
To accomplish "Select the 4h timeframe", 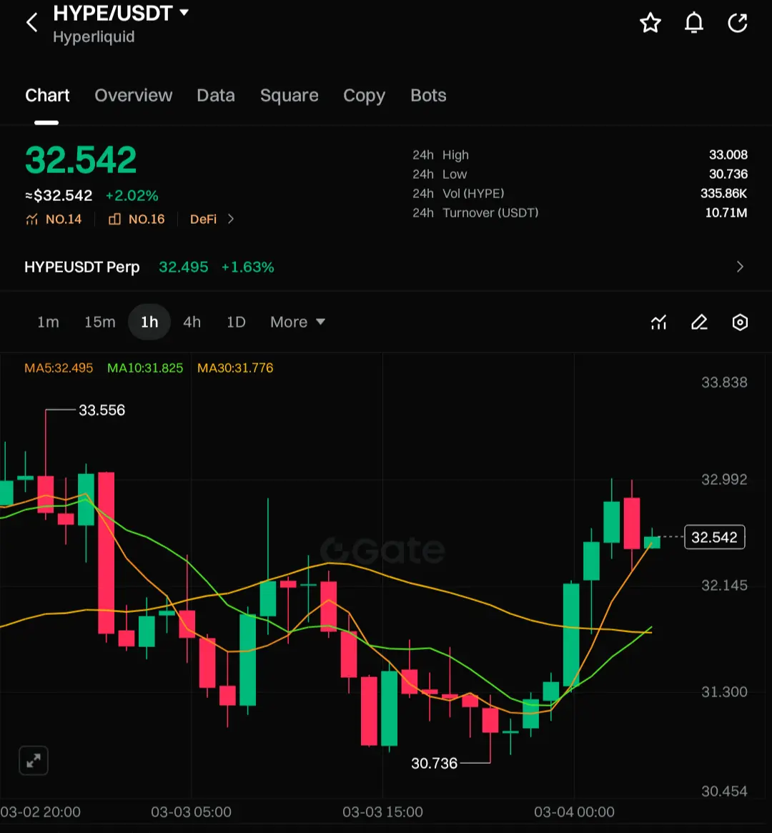I will [192, 322].
